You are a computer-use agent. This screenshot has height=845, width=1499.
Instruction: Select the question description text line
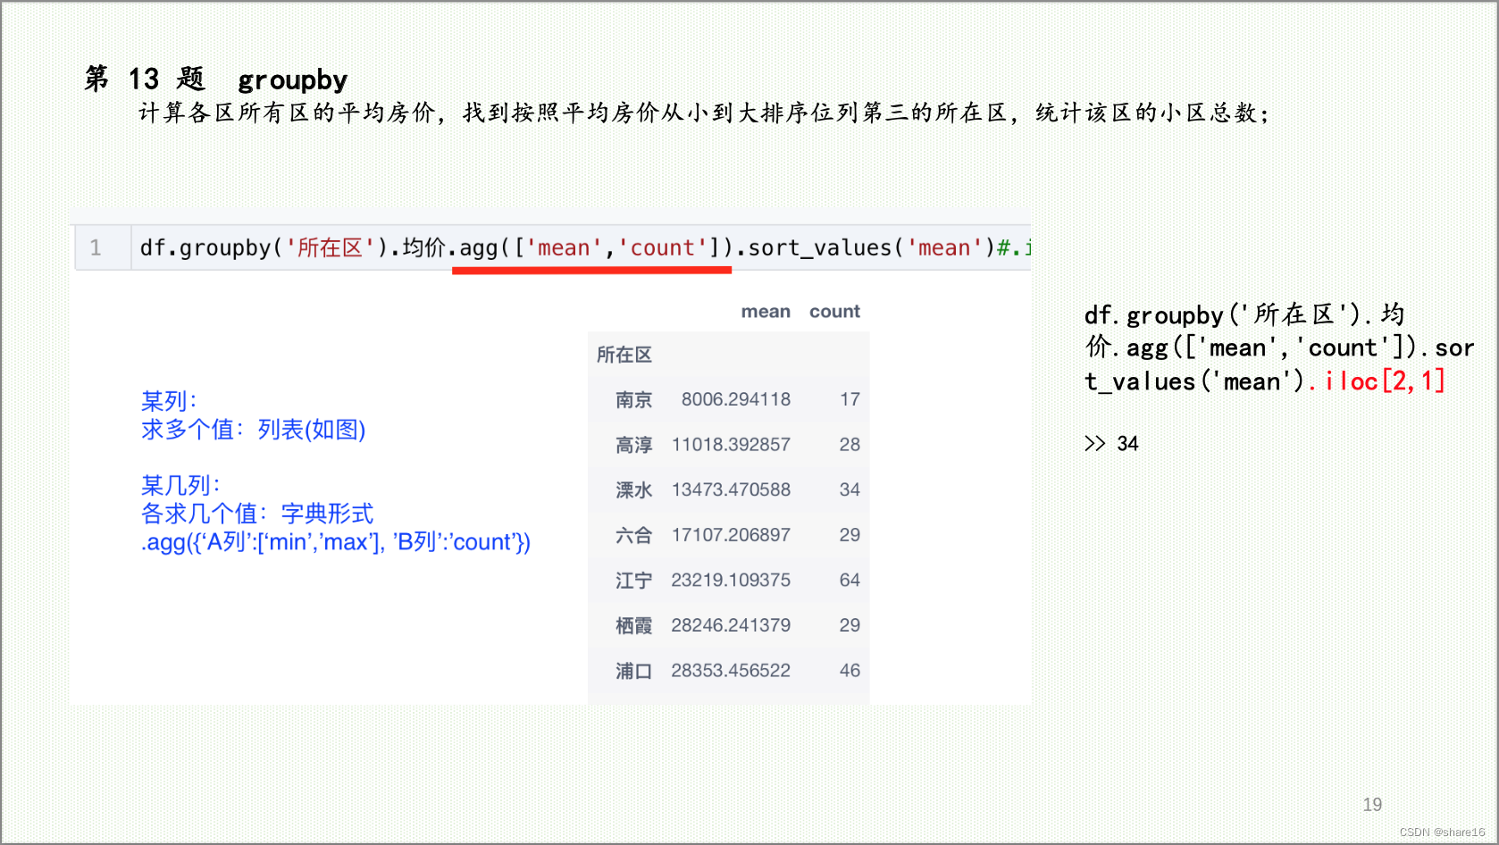coord(704,113)
